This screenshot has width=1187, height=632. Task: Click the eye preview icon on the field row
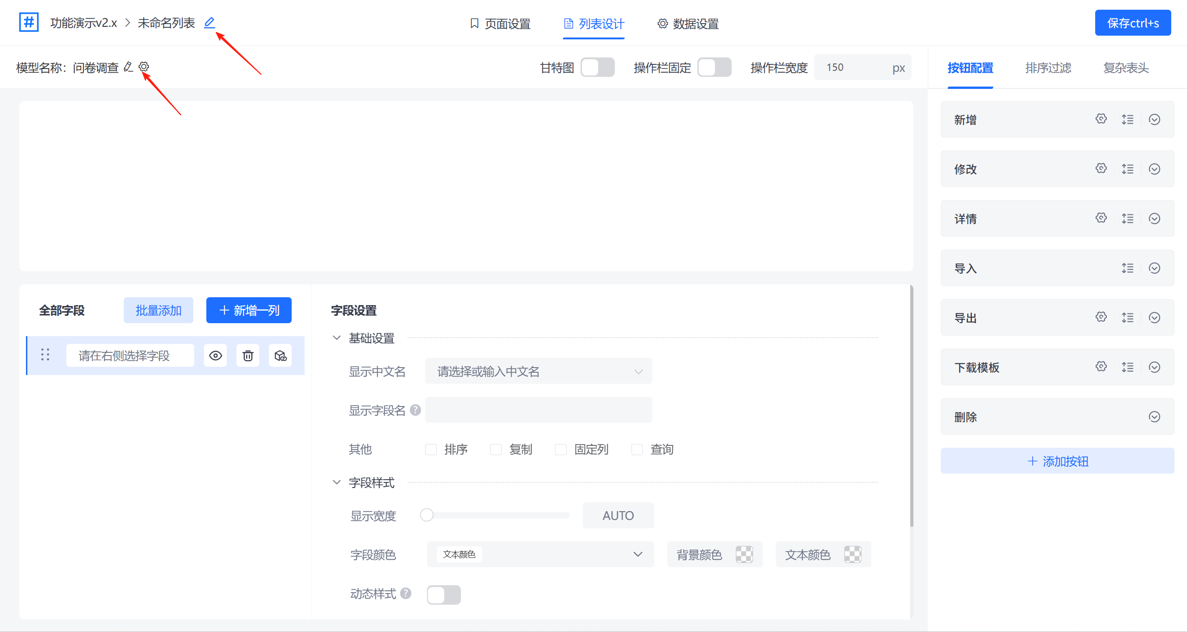click(x=215, y=356)
